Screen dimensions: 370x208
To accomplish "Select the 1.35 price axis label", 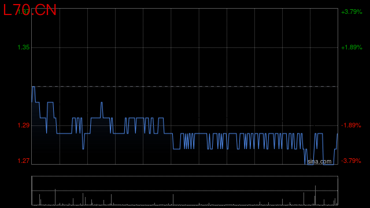I will click(24, 47).
